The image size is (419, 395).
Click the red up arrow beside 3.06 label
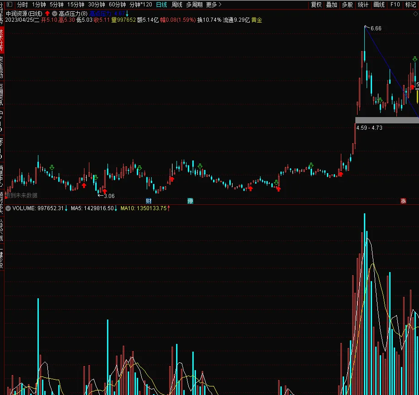click(104, 191)
